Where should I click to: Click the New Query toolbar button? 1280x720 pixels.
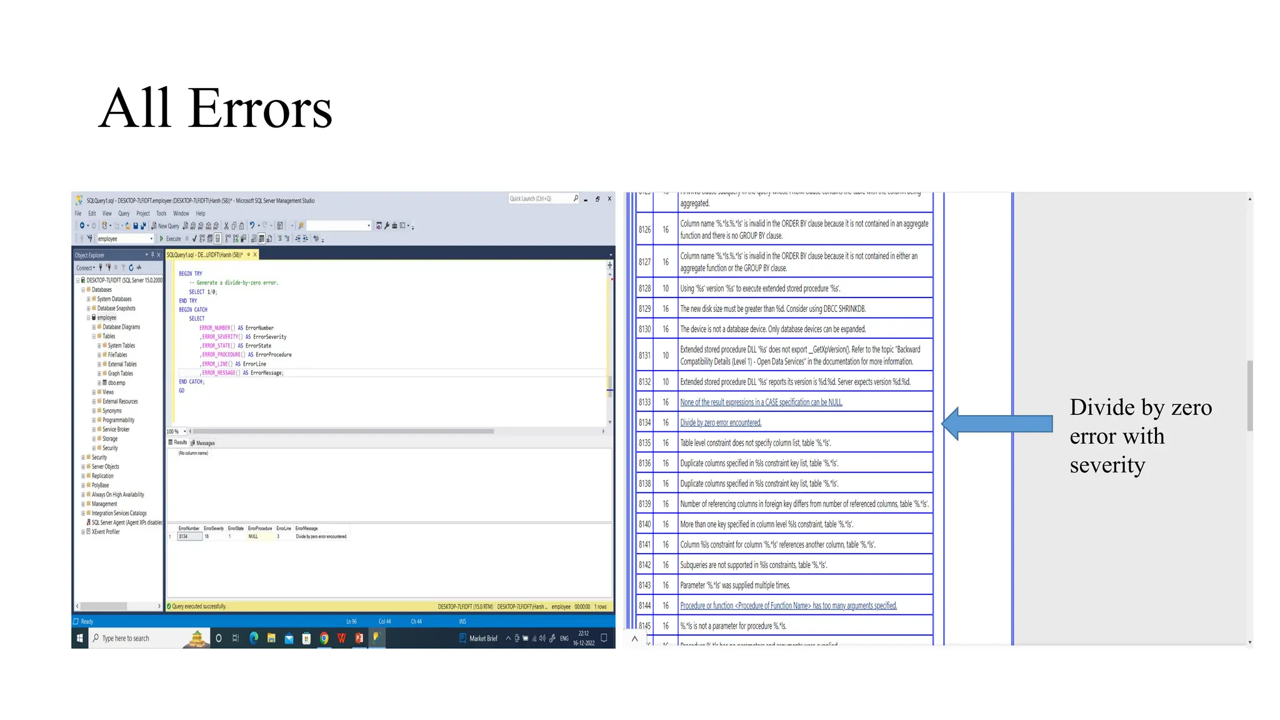coord(165,226)
